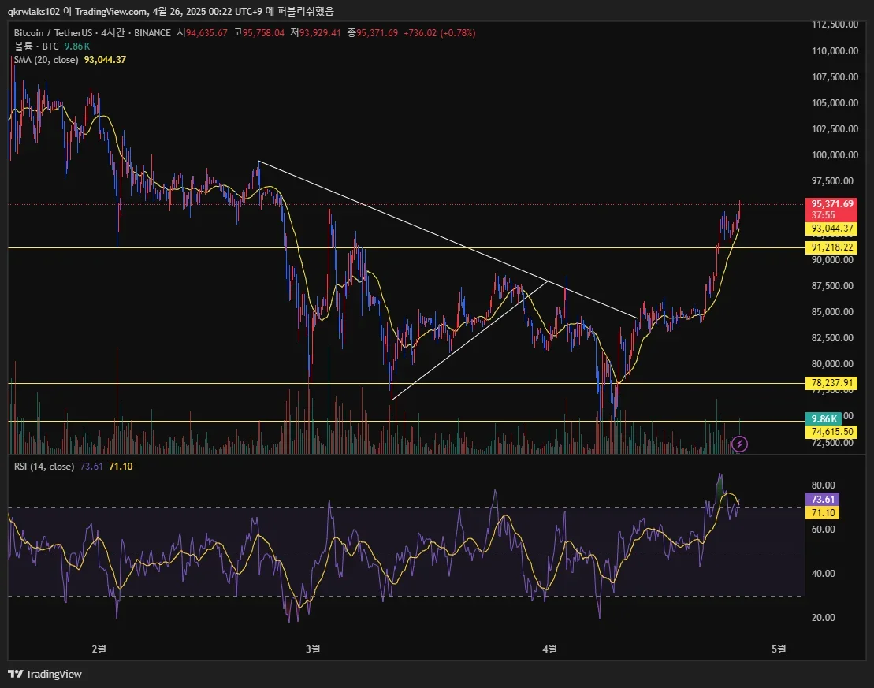The image size is (874, 688).
Task: Click the 20.00 level on RSI axis
Action: [x=824, y=617]
